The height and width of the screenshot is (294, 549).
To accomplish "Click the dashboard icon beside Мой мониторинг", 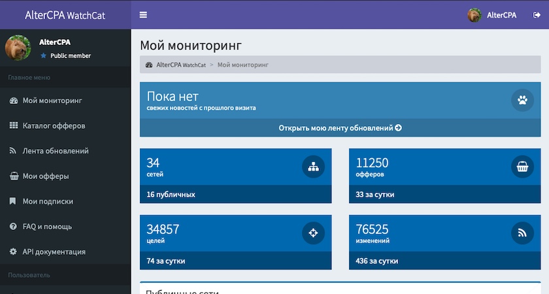I will click(13, 101).
